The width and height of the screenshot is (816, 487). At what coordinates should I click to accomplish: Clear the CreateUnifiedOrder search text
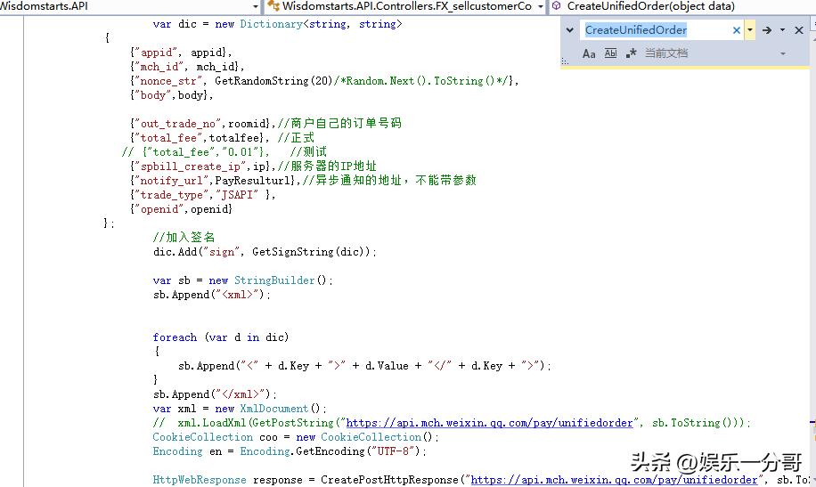click(x=736, y=30)
